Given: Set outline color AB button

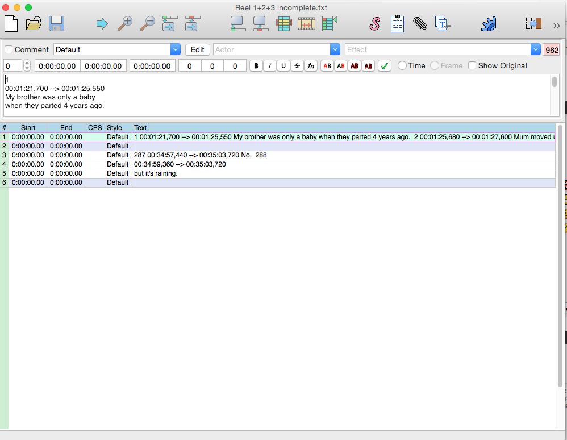Looking at the screenshot, I should tap(355, 66).
